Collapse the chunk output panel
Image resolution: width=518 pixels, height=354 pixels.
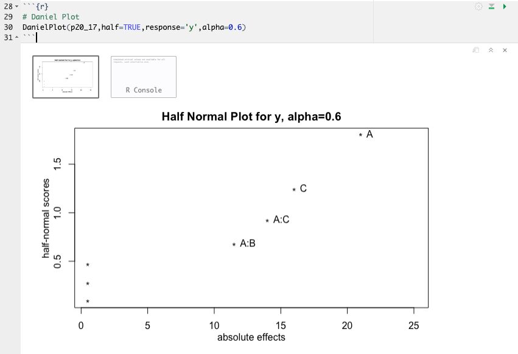point(491,50)
